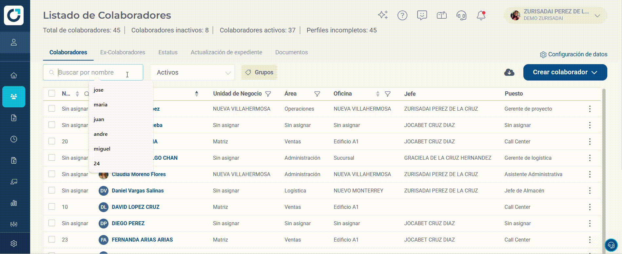Screen dimensions: 622x254
Task: Filter by Oficina funnel icon
Action: click(x=388, y=94)
